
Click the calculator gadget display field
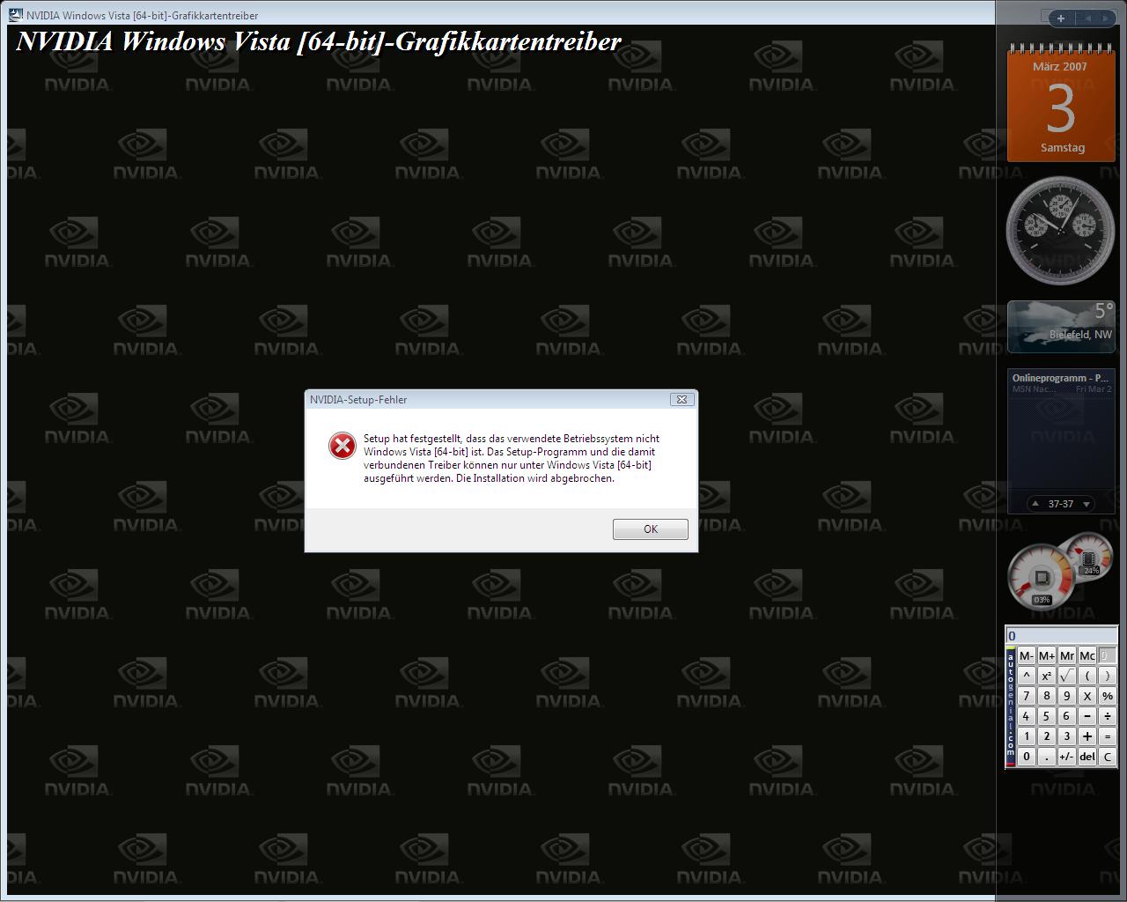1062,636
